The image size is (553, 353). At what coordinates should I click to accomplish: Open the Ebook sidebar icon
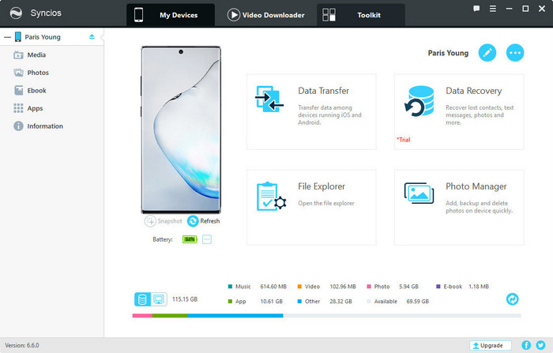pyautogui.click(x=18, y=91)
